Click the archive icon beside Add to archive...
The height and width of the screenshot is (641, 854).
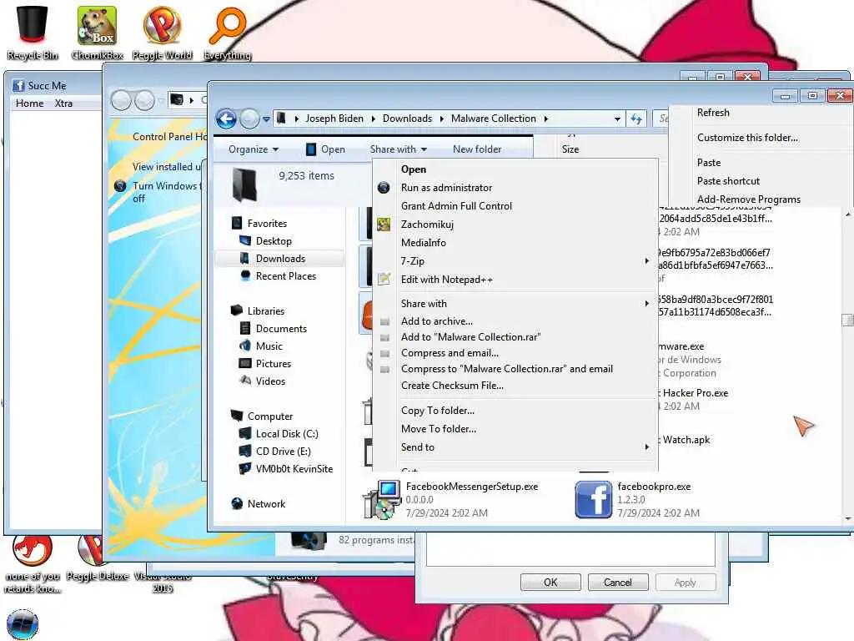point(384,321)
